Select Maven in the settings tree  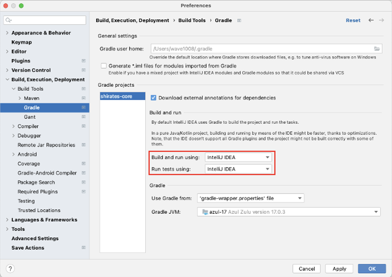click(32, 98)
